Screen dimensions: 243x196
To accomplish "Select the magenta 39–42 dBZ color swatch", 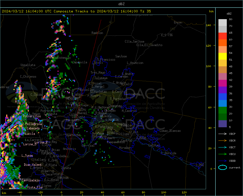I will click(222, 83).
